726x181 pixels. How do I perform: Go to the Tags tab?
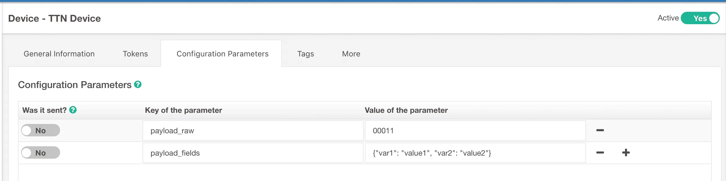tap(305, 54)
